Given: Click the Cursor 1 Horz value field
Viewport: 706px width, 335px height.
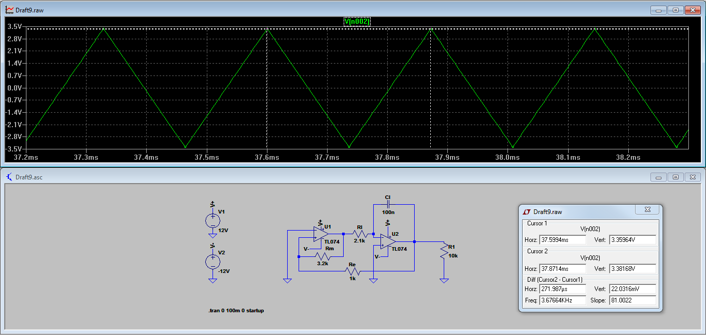Looking at the screenshot, I should coord(562,240).
